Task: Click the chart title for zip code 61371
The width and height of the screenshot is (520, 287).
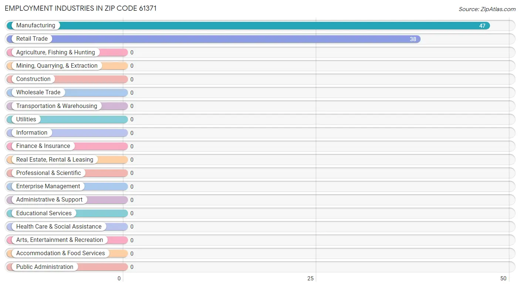Action: pyautogui.click(x=81, y=9)
